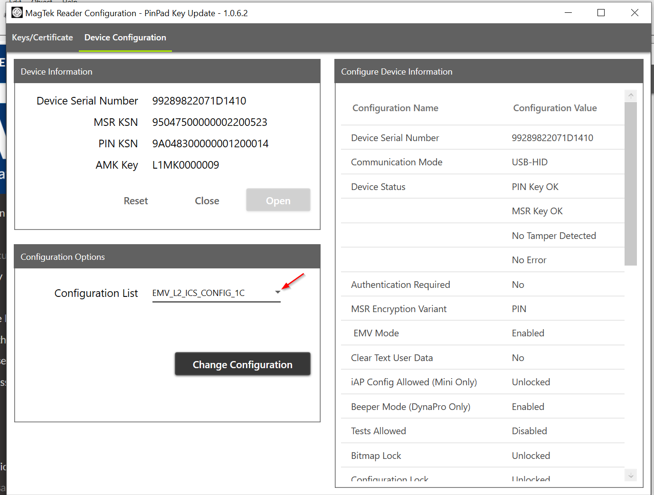Click the scroll up arrow in configuration list
Viewport: 654px width, 495px height.
[x=631, y=95]
